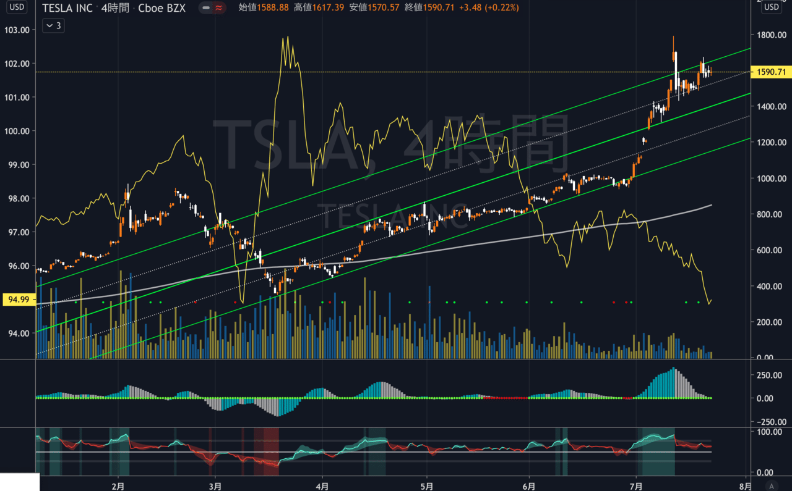792x491 pixels.
Task: Click the TESLA INC symbol title
Action: (67, 8)
